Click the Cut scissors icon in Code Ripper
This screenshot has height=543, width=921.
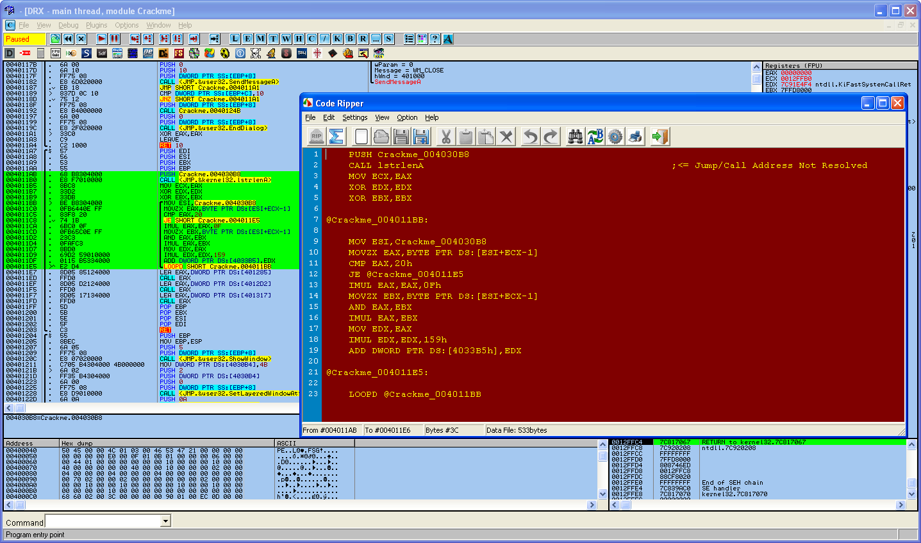(x=446, y=136)
